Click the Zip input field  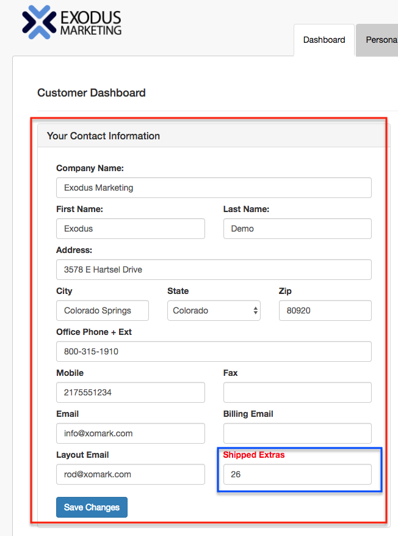click(x=325, y=310)
